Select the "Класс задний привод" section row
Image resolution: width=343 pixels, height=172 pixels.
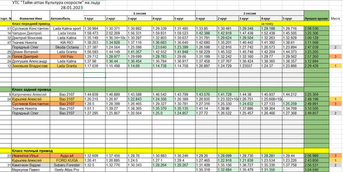point(30,89)
